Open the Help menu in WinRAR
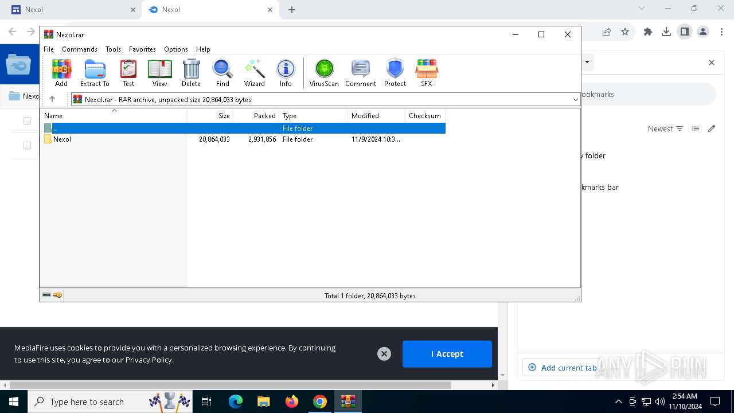Screen dimensions: 734x413 [x=203, y=49]
